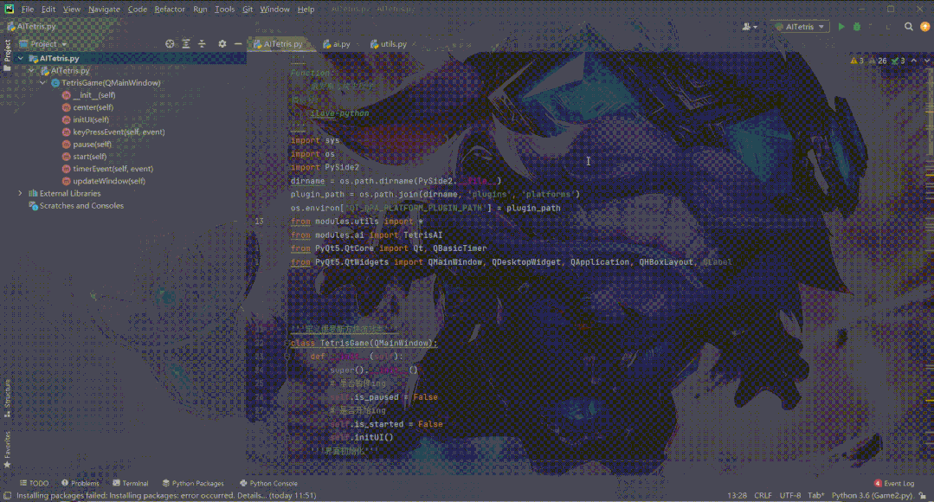934x502 pixels.
Task: Open the Code With Me user icon
Action: [x=749, y=27]
